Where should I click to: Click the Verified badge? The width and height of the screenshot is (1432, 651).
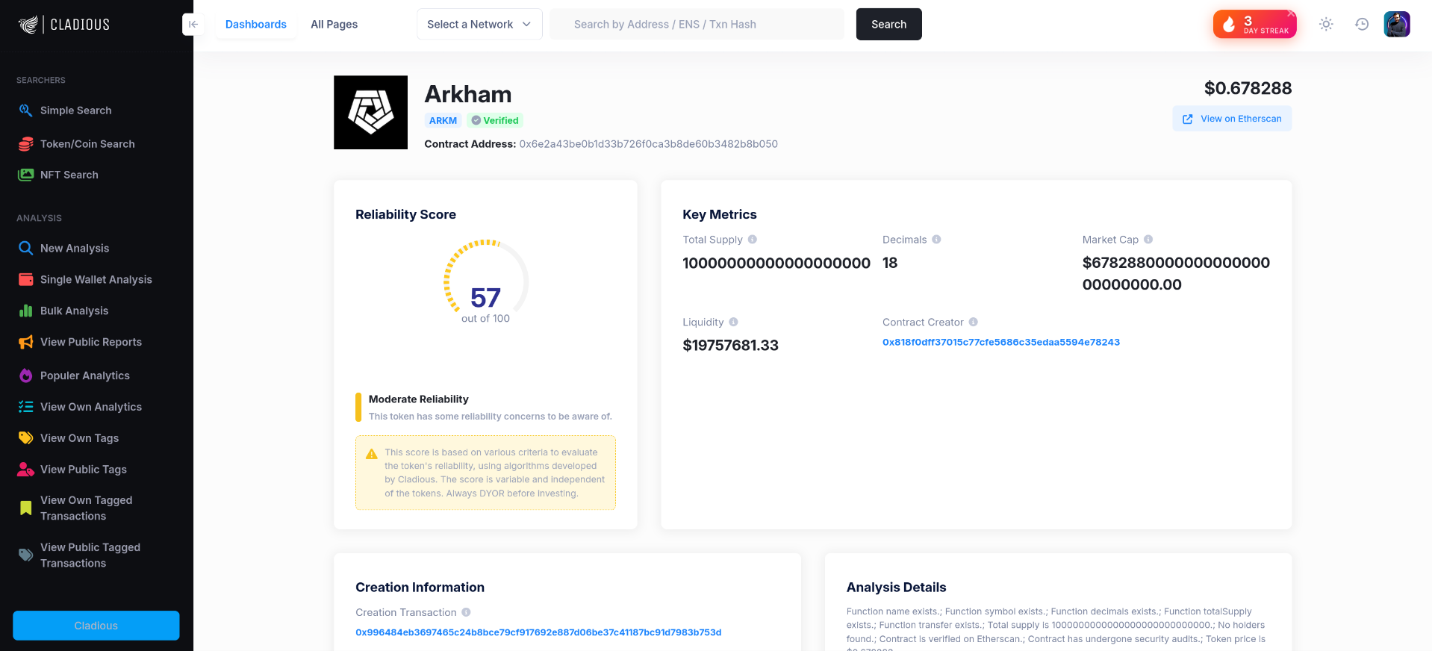point(494,120)
